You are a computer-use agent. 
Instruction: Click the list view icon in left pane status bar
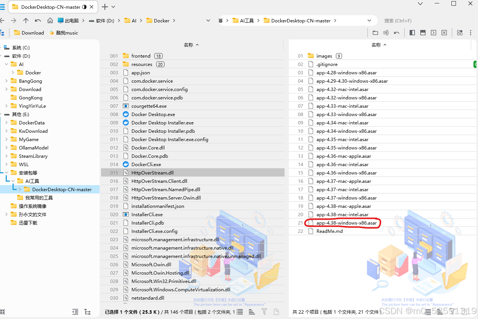tap(240, 312)
